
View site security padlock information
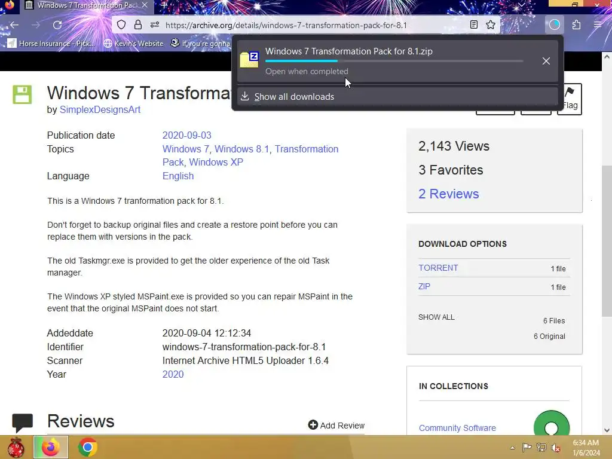pos(138,25)
